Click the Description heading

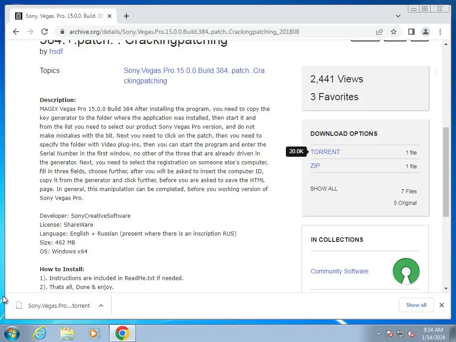click(x=57, y=100)
